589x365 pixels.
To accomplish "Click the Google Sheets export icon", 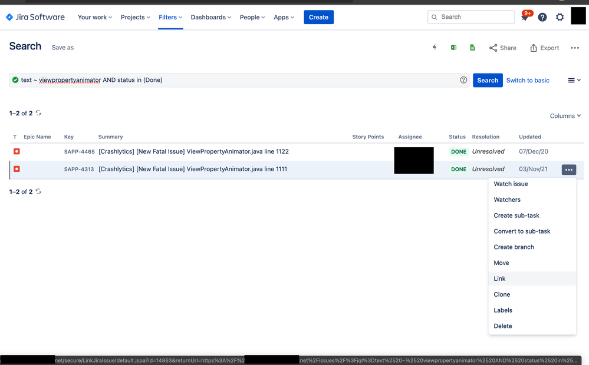I will (472, 48).
